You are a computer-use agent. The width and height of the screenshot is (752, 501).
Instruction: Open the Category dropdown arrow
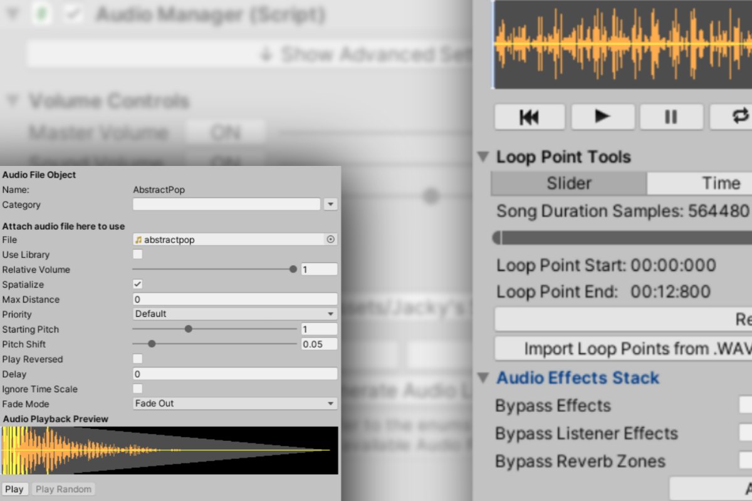(x=330, y=204)
